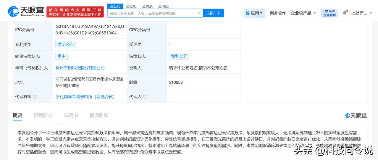
Task: Click the 专利公开 status tag
Action: [x=179, y=56]
